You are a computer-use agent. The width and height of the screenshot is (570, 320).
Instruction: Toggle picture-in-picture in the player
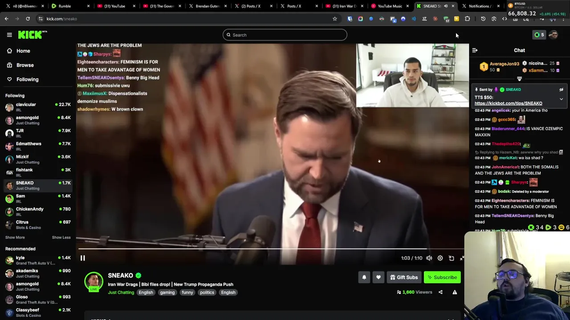[x=451, y=258]
